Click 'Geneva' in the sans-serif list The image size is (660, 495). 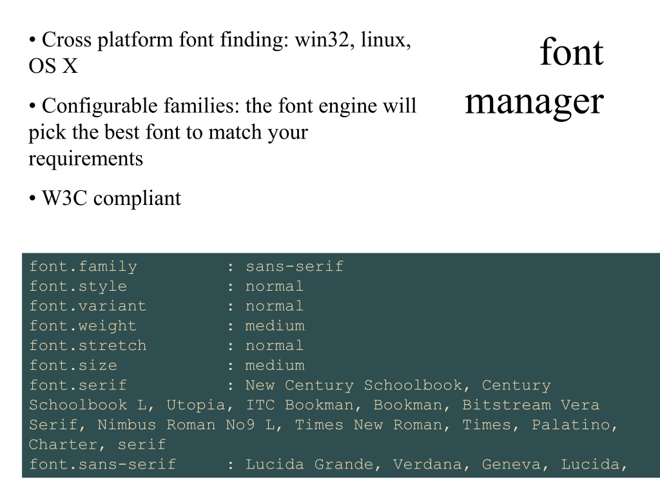(x=511, y=464)
